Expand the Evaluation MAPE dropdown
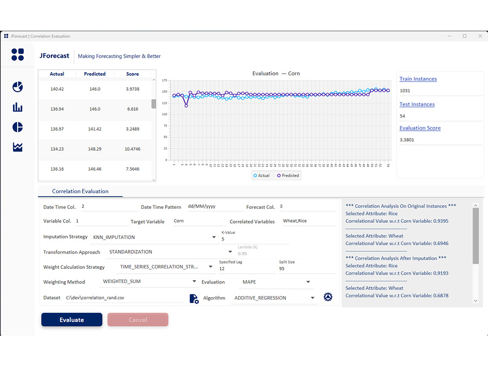Screen dimensions: 488x366 308,282
